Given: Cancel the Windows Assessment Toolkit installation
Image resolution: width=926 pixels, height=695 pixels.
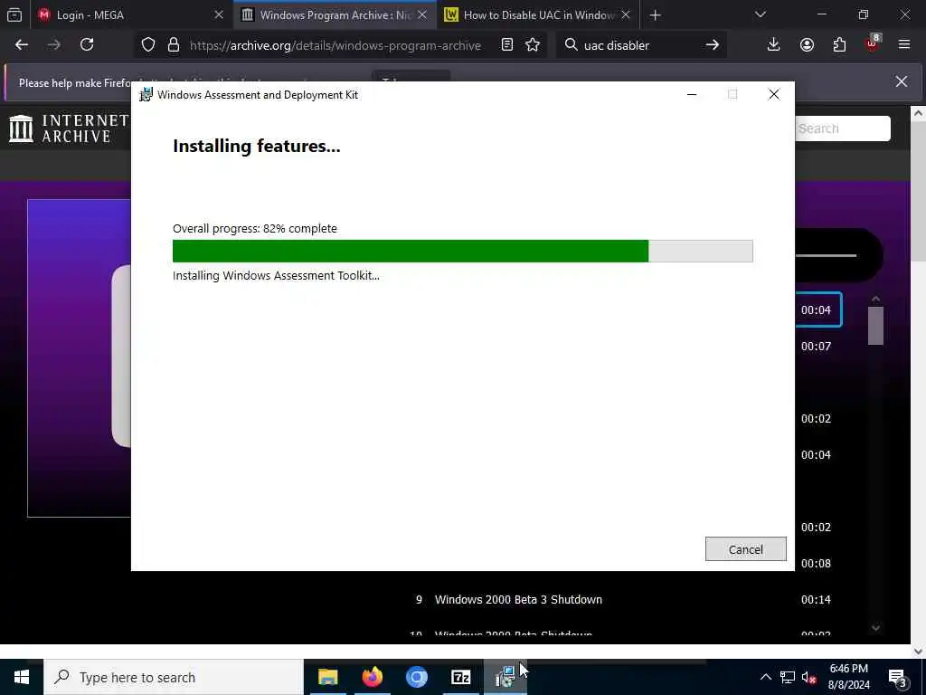Looking at the screenshot, I should click(x=745, y=549).
